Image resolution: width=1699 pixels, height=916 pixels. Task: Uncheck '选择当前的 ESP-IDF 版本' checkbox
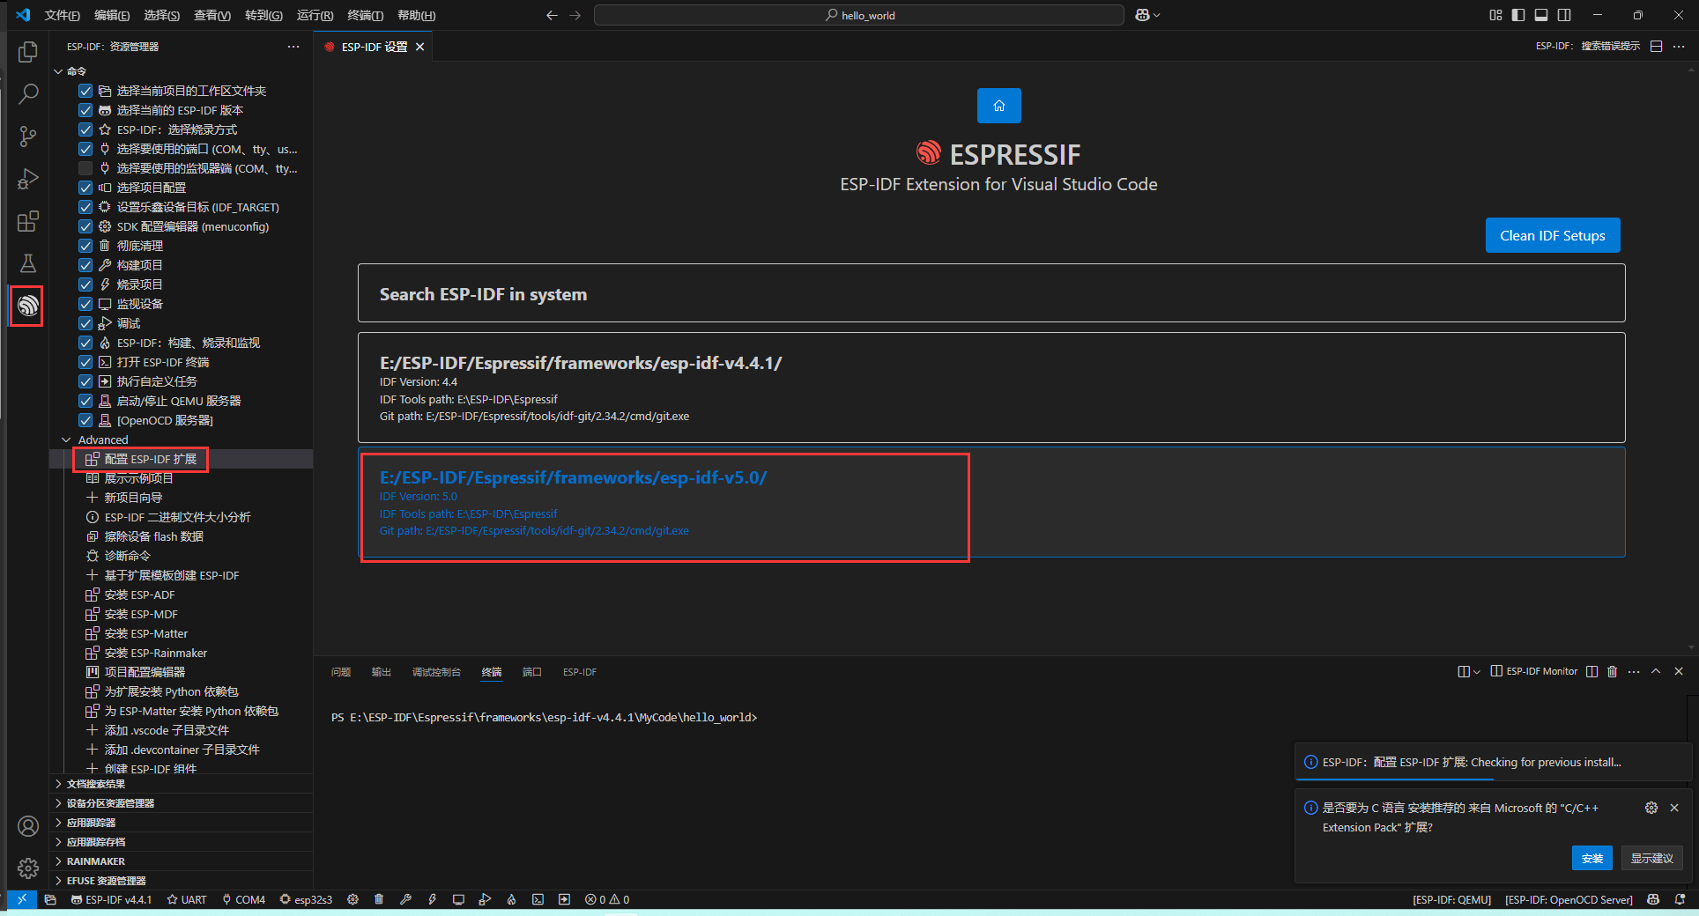pyautogui.click(x=85, y=110)
